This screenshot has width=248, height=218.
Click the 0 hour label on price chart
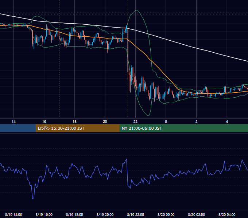tap(166, 122)
